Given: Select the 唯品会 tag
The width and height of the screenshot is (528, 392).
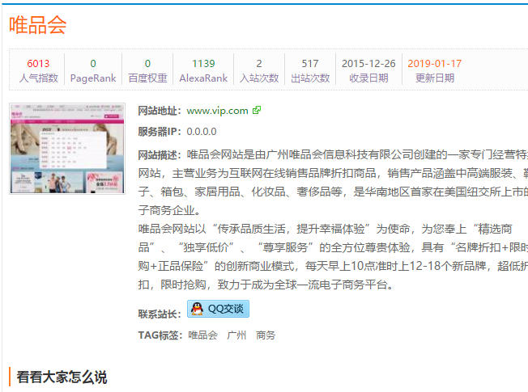Looking at the screenshot, I should click(x=202, y=335).
